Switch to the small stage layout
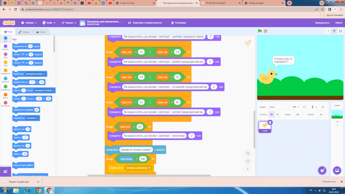 coord(328,31)
